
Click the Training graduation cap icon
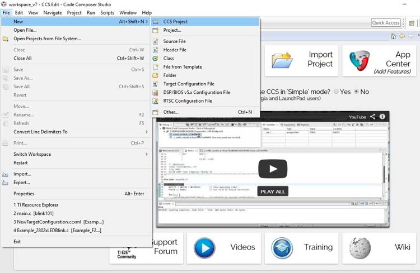[x=282, y=247]
